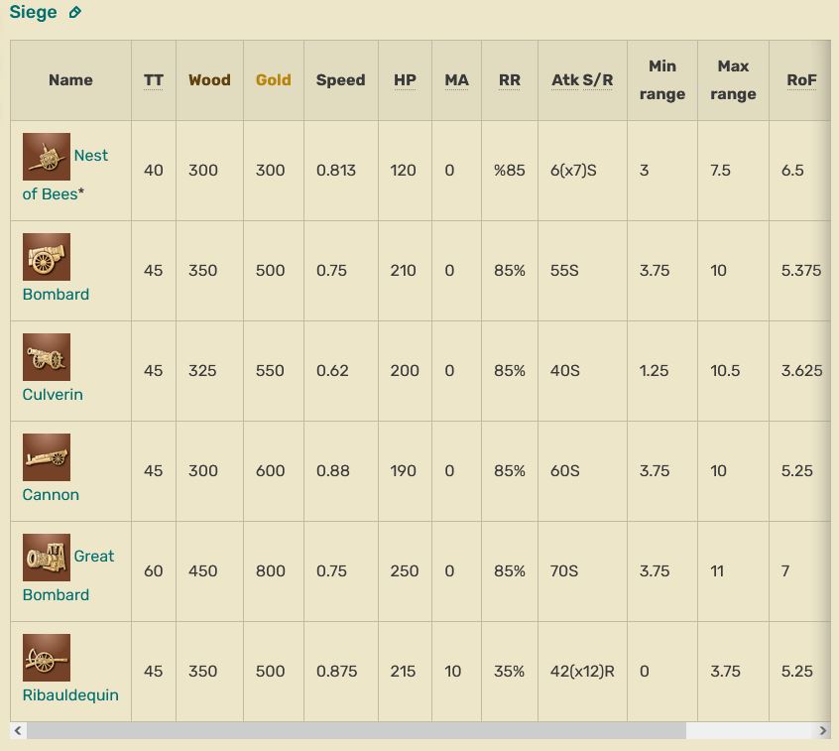Image resolution: width=839 pixels, height=751 pixels.
Task: Select the 10 MA value for Ribauldequin
Action: coord(452,672)
